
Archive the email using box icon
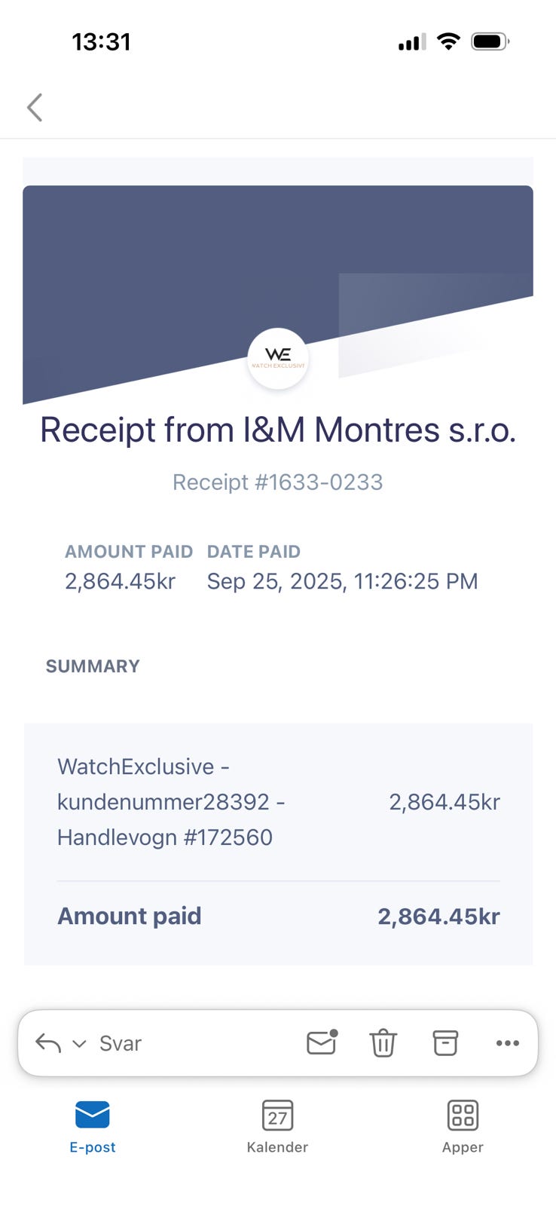click(444, 1043)
